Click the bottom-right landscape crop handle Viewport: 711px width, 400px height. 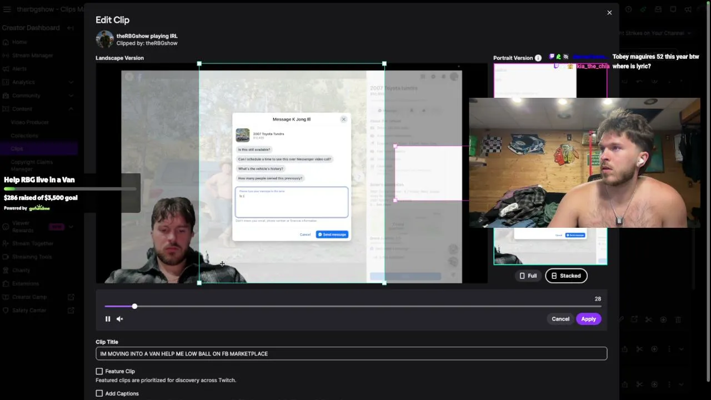(384, 283)
